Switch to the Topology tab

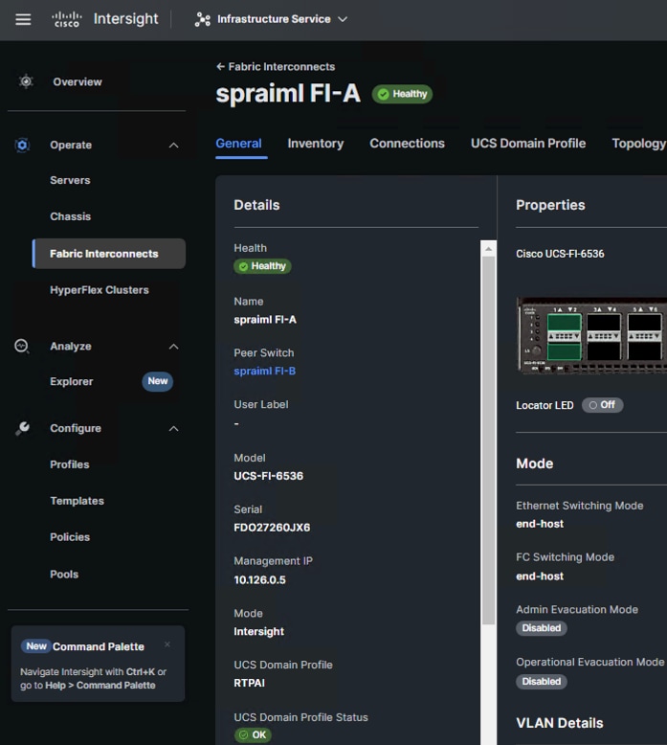tap(639, 144)
